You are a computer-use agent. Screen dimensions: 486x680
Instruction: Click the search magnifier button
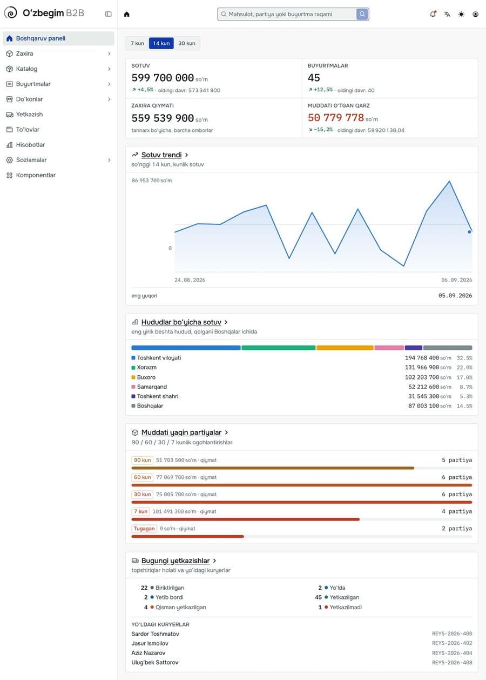coord(362,14)
